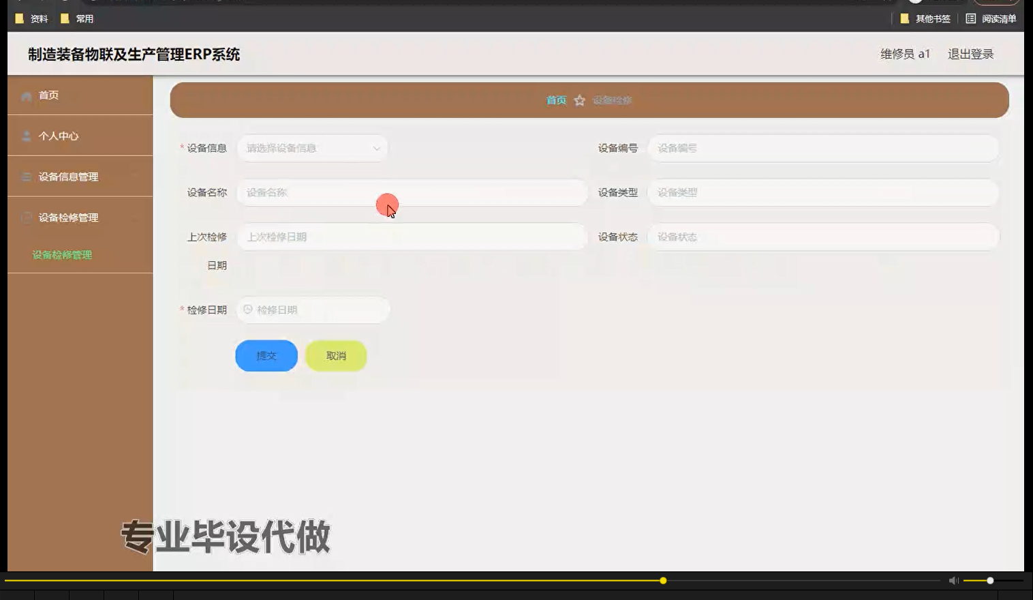Open the 设备信息 selection dropdown
Screen dimensions: 1033x600
click(x=311, y=148)
